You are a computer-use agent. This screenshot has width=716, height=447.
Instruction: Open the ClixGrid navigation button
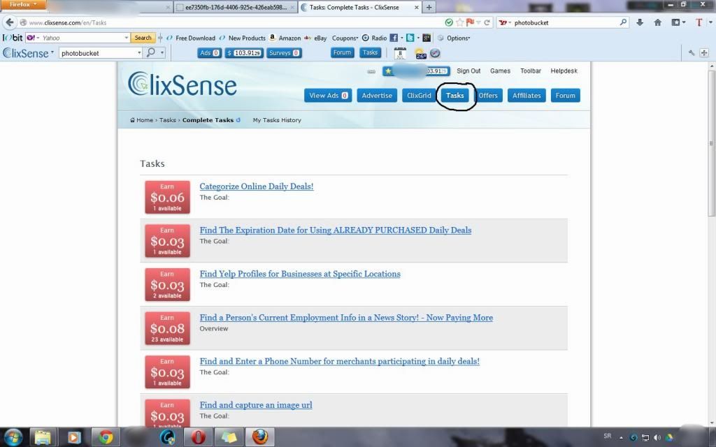pos(419,95)
